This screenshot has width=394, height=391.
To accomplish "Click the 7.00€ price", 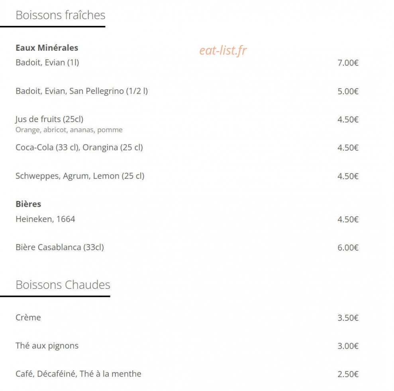I will pyautogui.click(x=348, y=63).
